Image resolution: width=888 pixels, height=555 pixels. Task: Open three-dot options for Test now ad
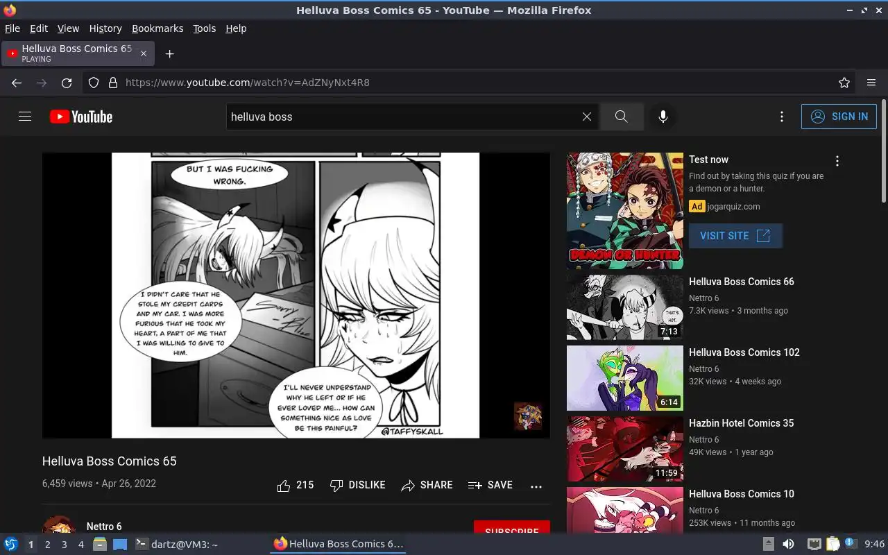click(x=837, y=161)
